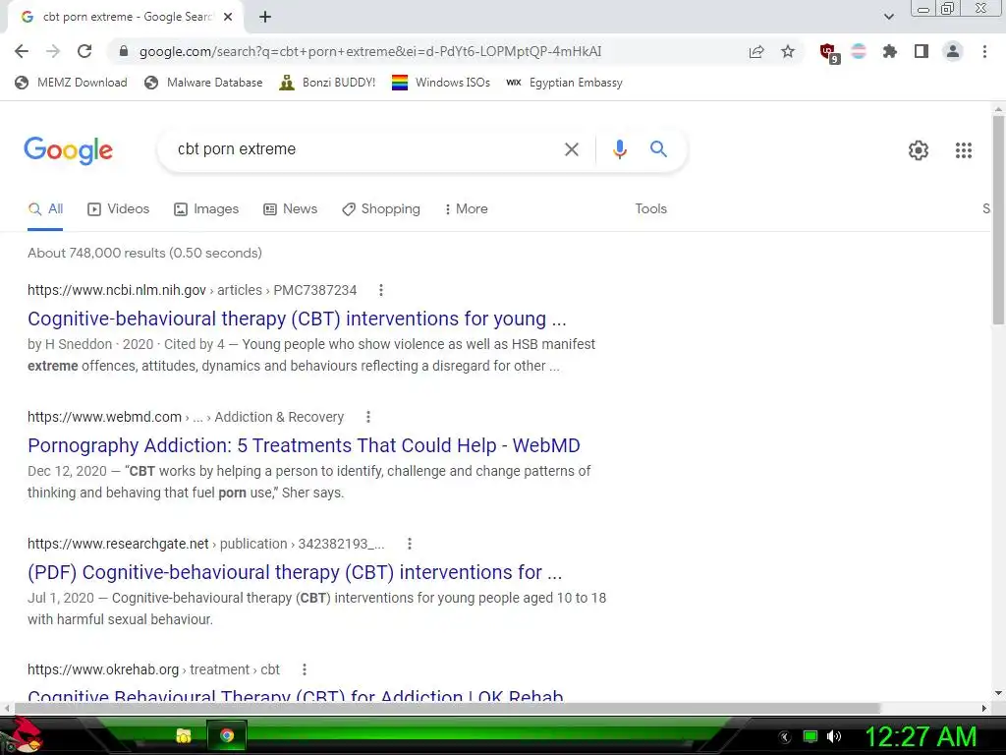Close the Google Search tab
The image size is (1006, 755).
pyautogui.click(x=228, y=17)
